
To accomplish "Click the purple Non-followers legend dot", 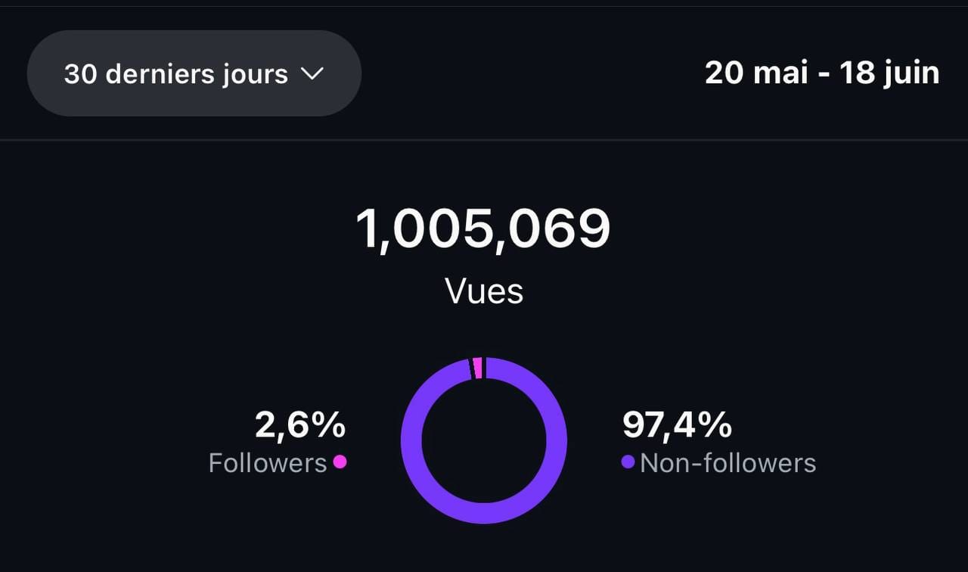I will point(628,462).
